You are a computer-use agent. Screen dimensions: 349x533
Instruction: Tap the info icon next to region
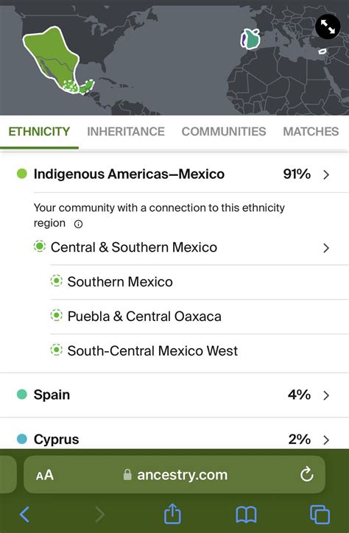tap(78, 224)
